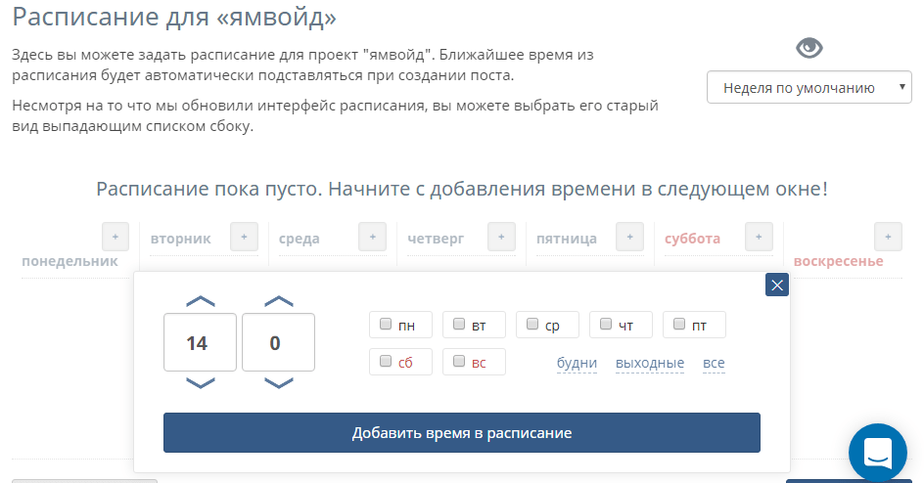Screen dimensions: 924x483
Task: Close the add-time popup with X
Action: pos(777,285)
